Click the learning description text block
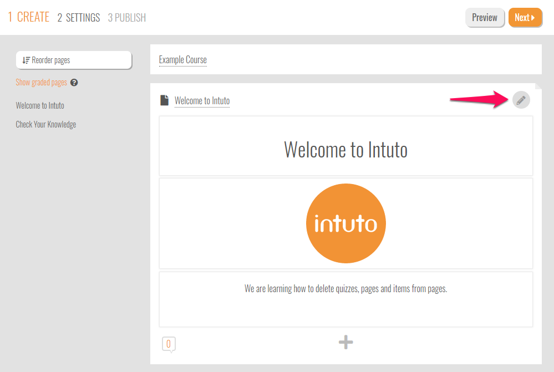 click(x=346, y=289)
